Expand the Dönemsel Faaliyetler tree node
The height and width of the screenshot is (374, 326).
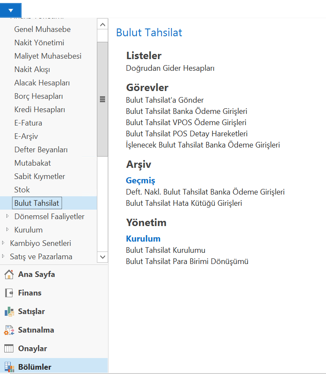(7, 216)
